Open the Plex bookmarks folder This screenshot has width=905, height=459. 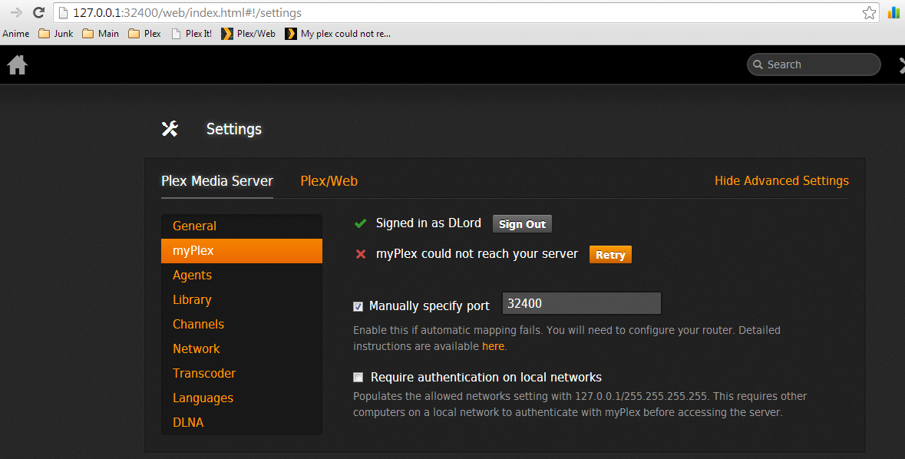[x=144, y=34]
